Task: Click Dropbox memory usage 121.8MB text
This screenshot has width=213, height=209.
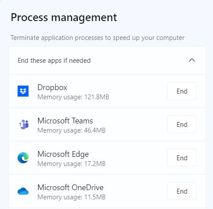Action: pos(73,97)
